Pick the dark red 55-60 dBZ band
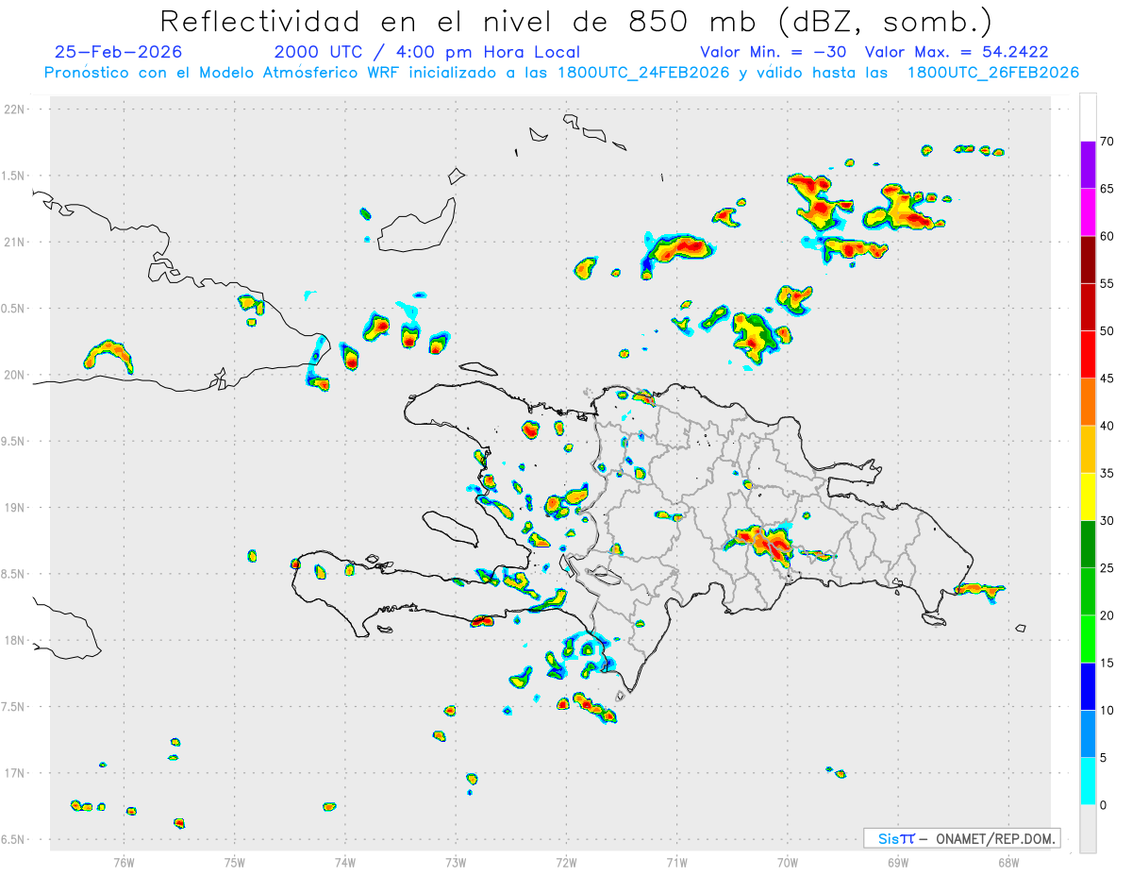The image size is (1132, 875). click(x=1088, y=260)
